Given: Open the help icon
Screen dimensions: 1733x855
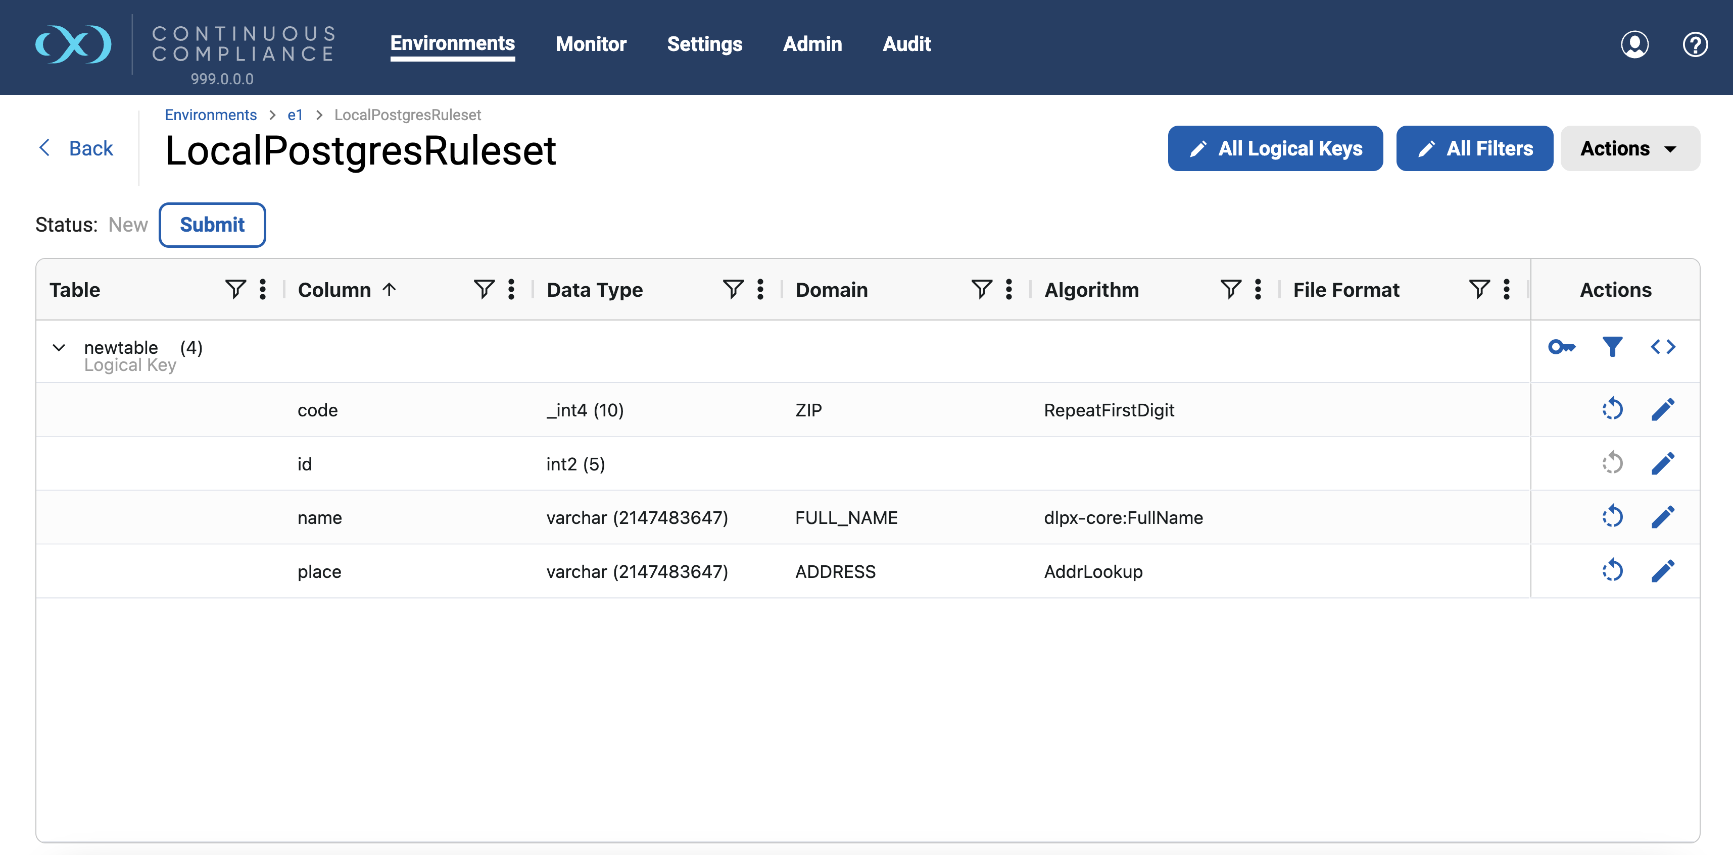Looking at the screenshot, I should (x=1695, y=44).
